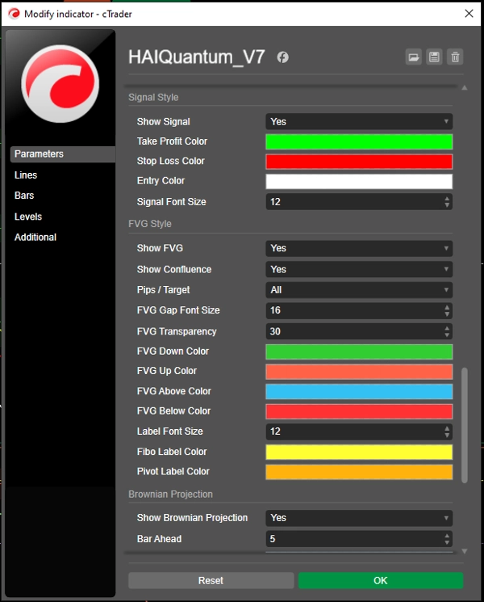The height and width of the screenshot is (602, 484).
Task: Change the FVG Above Color swatch
Action: 359,392
